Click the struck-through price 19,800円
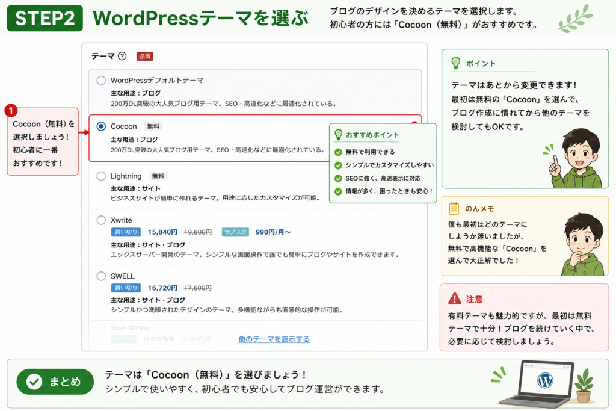Screen dimensions: 616x411 click(197, 232)
